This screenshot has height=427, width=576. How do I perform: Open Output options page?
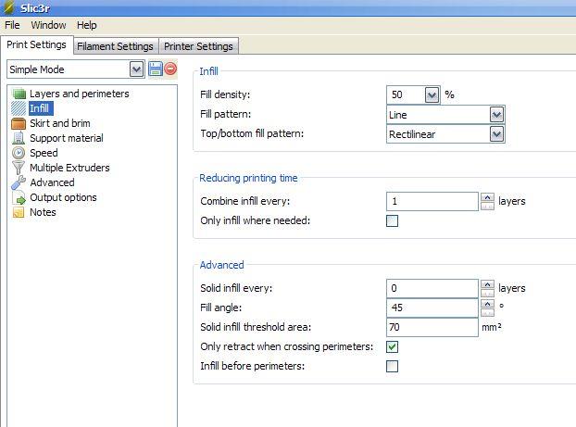[63, 197]
